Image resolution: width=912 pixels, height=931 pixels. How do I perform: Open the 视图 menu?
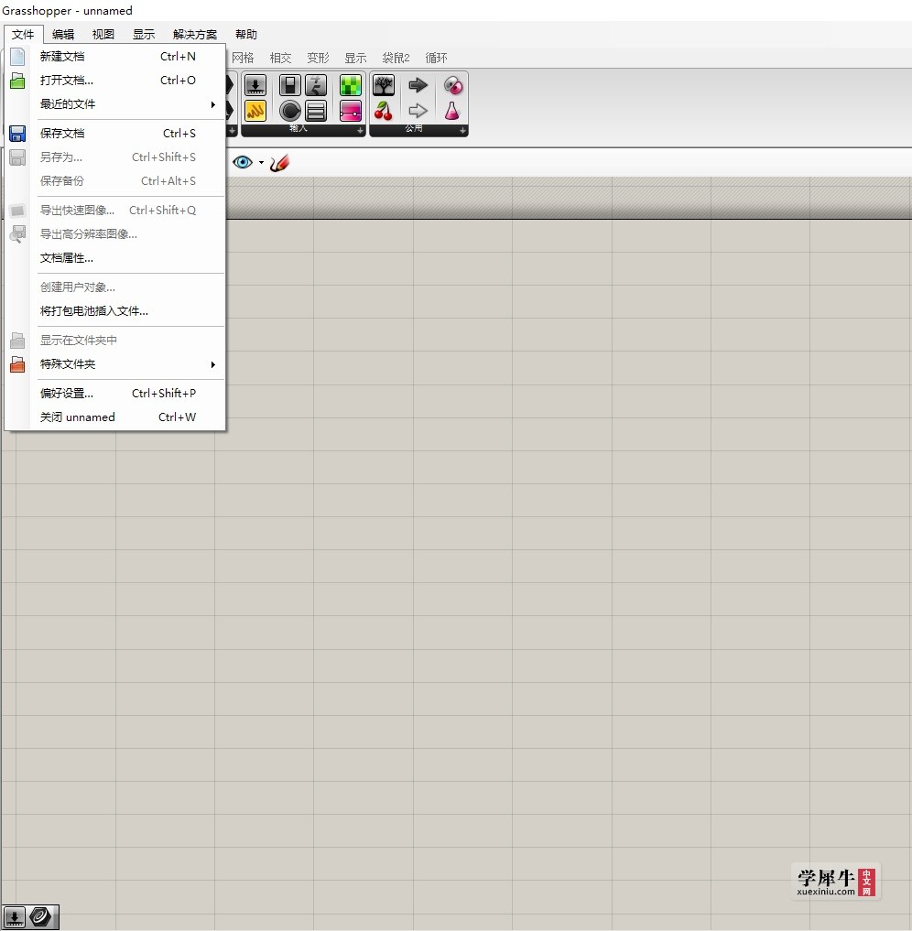click(103, 35)
